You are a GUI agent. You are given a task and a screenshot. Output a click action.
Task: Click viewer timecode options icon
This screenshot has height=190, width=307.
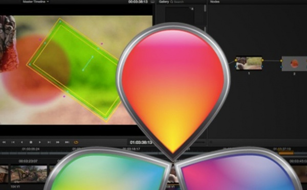[x=152, y=2]
